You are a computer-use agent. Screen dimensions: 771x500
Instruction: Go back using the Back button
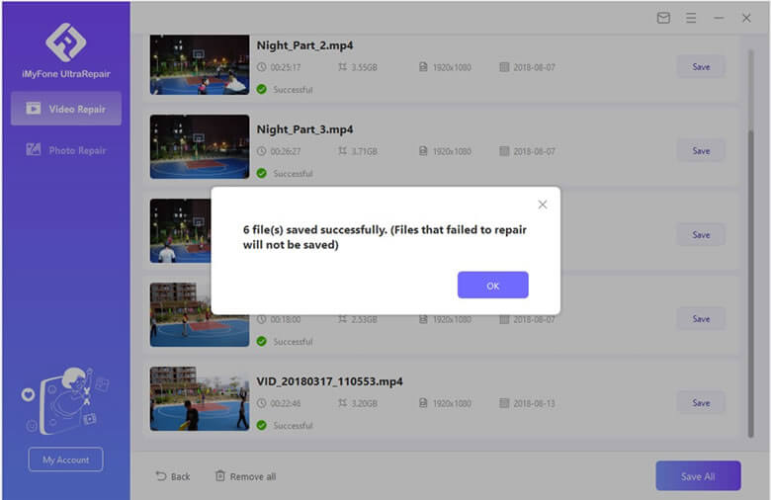173,476
